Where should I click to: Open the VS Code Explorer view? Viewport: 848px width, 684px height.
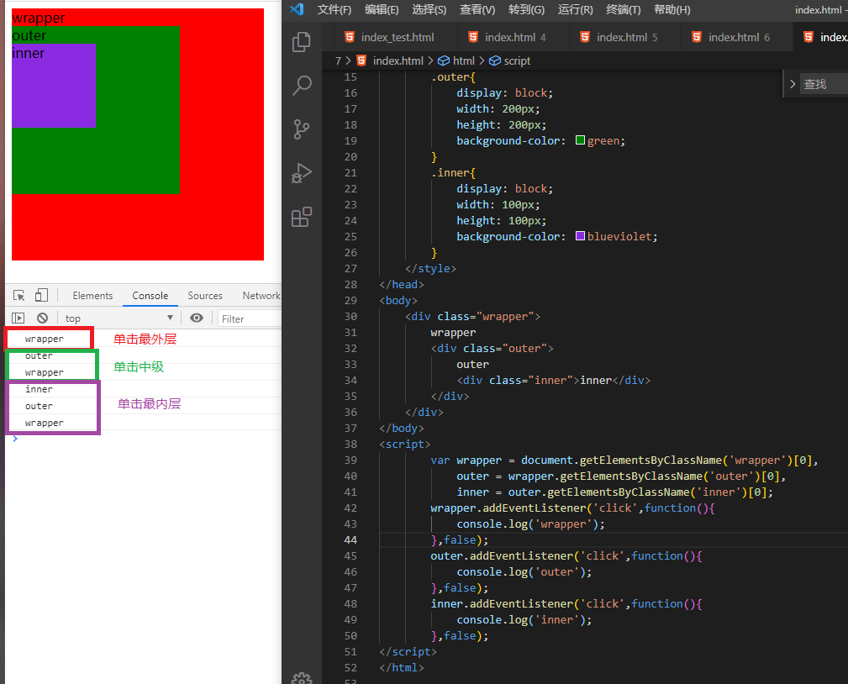point(301,42)
